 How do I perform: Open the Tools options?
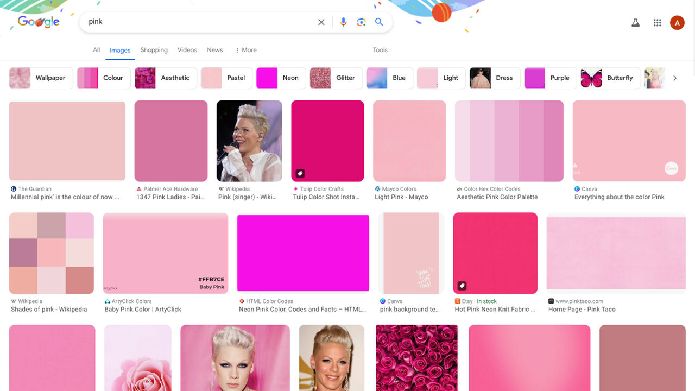(380, 50)
